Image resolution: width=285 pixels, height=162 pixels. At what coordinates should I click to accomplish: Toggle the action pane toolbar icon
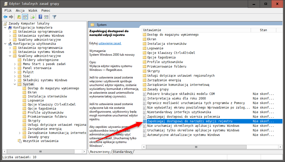(x=46, y=17)
